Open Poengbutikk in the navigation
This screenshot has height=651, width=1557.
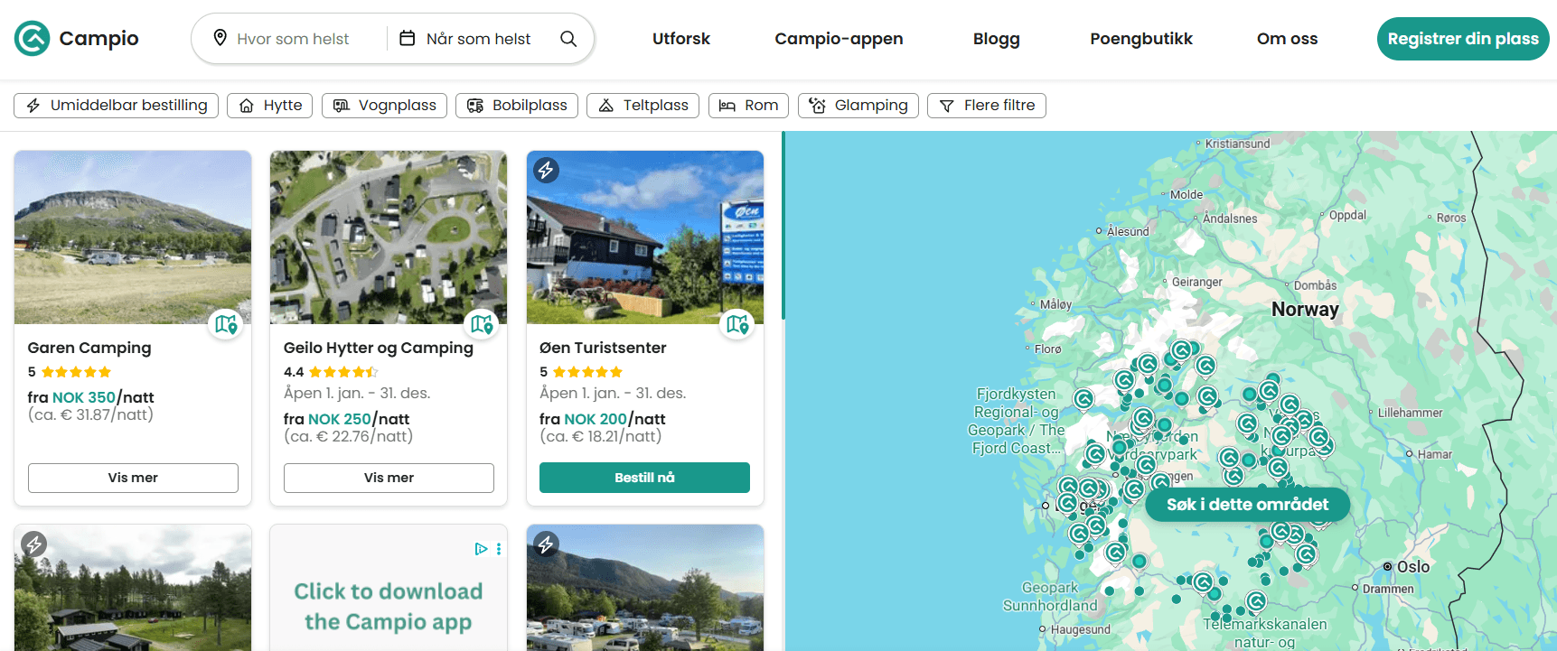(1141, 39)
